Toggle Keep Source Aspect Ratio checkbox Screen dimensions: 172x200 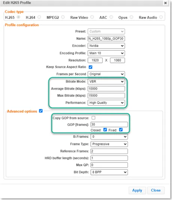(90, 67)
